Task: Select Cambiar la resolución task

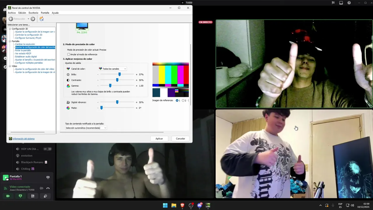Action: click(25, 44)
